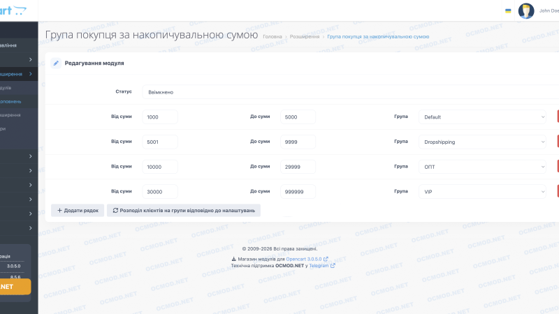Click external-link icon after Telegram
The image size is (559, 314).
(x=333, y=266)
